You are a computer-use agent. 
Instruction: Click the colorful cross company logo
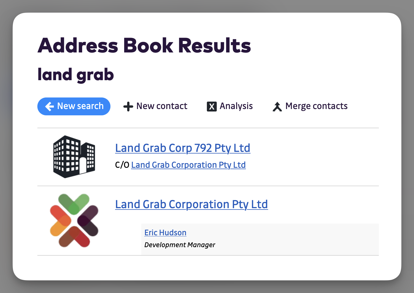pos(74,221)
